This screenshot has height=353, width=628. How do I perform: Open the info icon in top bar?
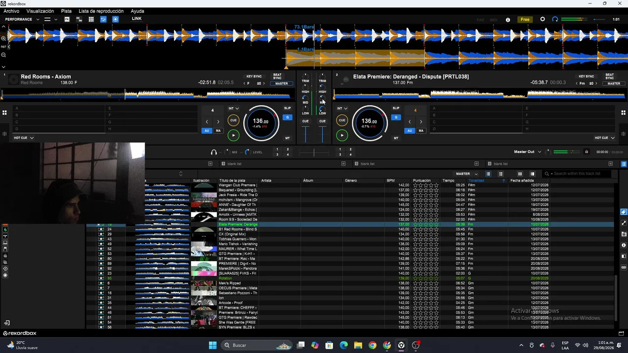pyautogui.click(x=508, y=20)
